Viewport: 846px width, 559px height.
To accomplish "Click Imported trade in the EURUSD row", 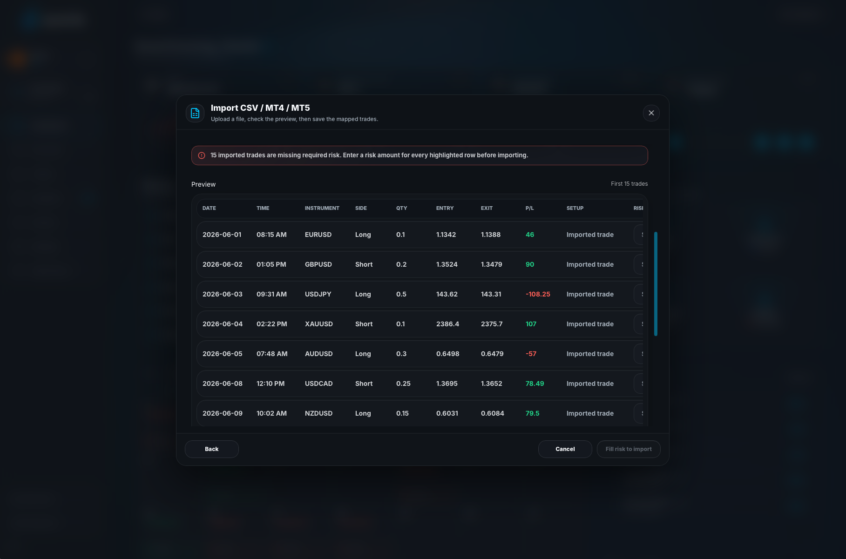I will 590,235.
